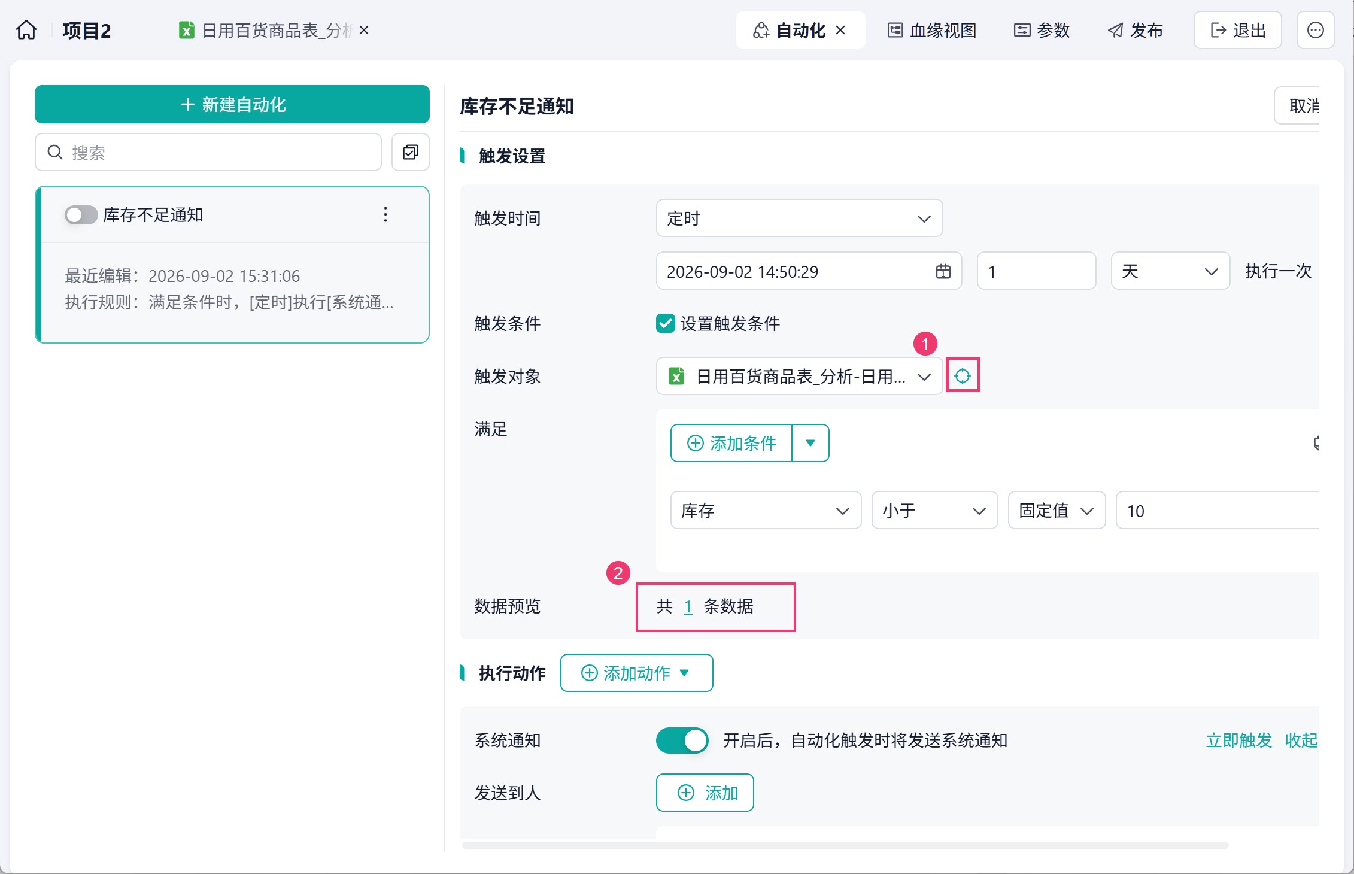Expand the 天 unit dropdown
This screenshot has height=874, width=1354.
click(x=1170, y=271)
